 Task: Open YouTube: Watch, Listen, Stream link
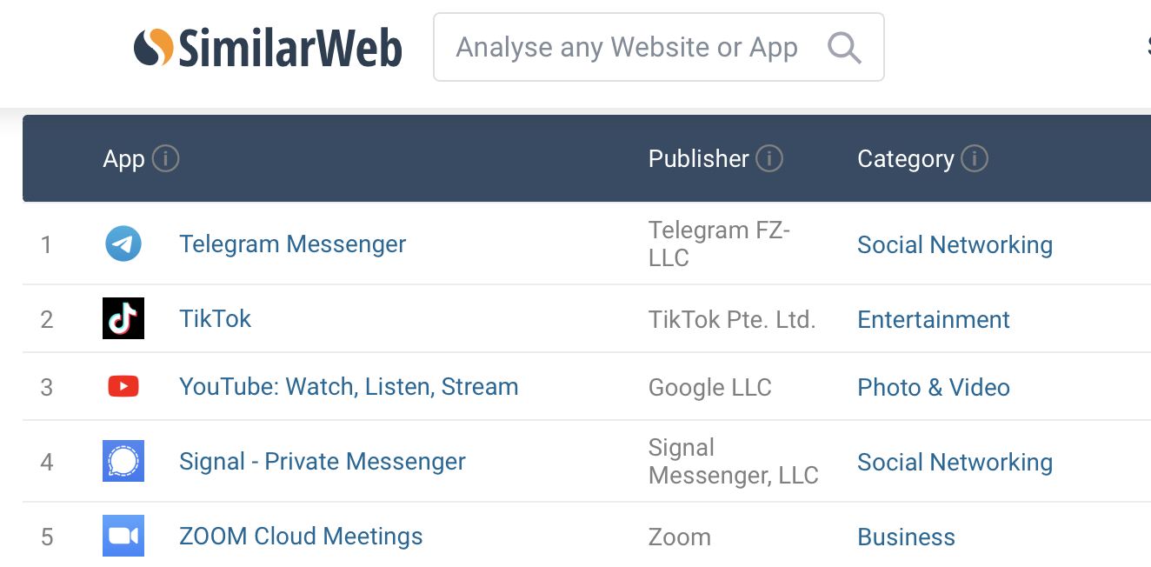(x=349, y=387)
